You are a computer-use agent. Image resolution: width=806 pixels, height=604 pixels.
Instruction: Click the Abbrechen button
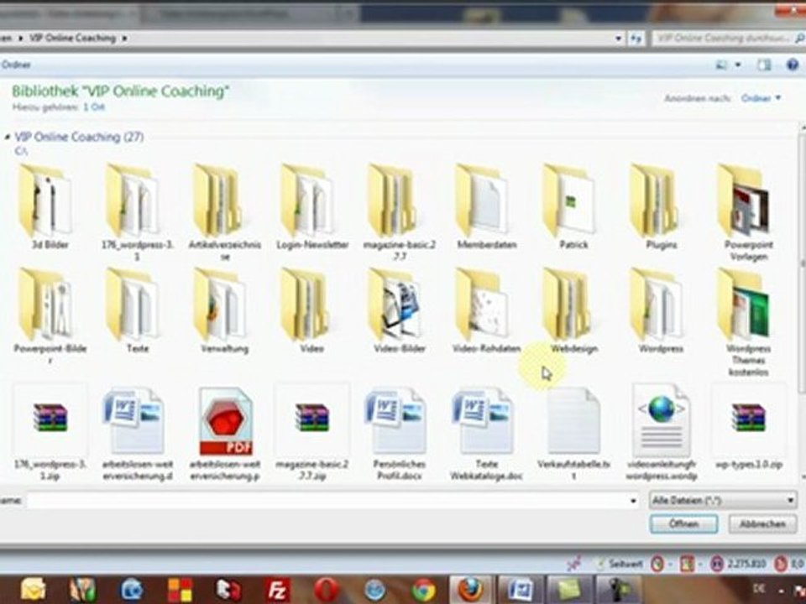(x=762, y=523)
